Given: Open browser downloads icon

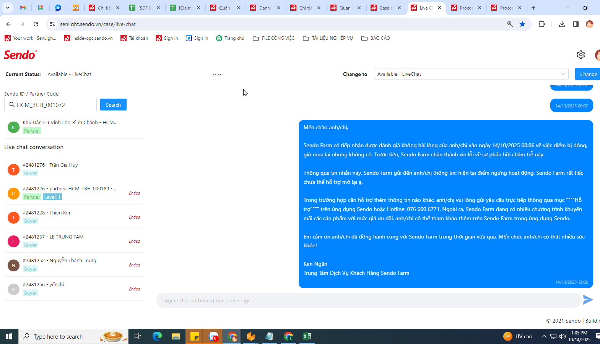Looking at the screenshot, I should point(562,24).
